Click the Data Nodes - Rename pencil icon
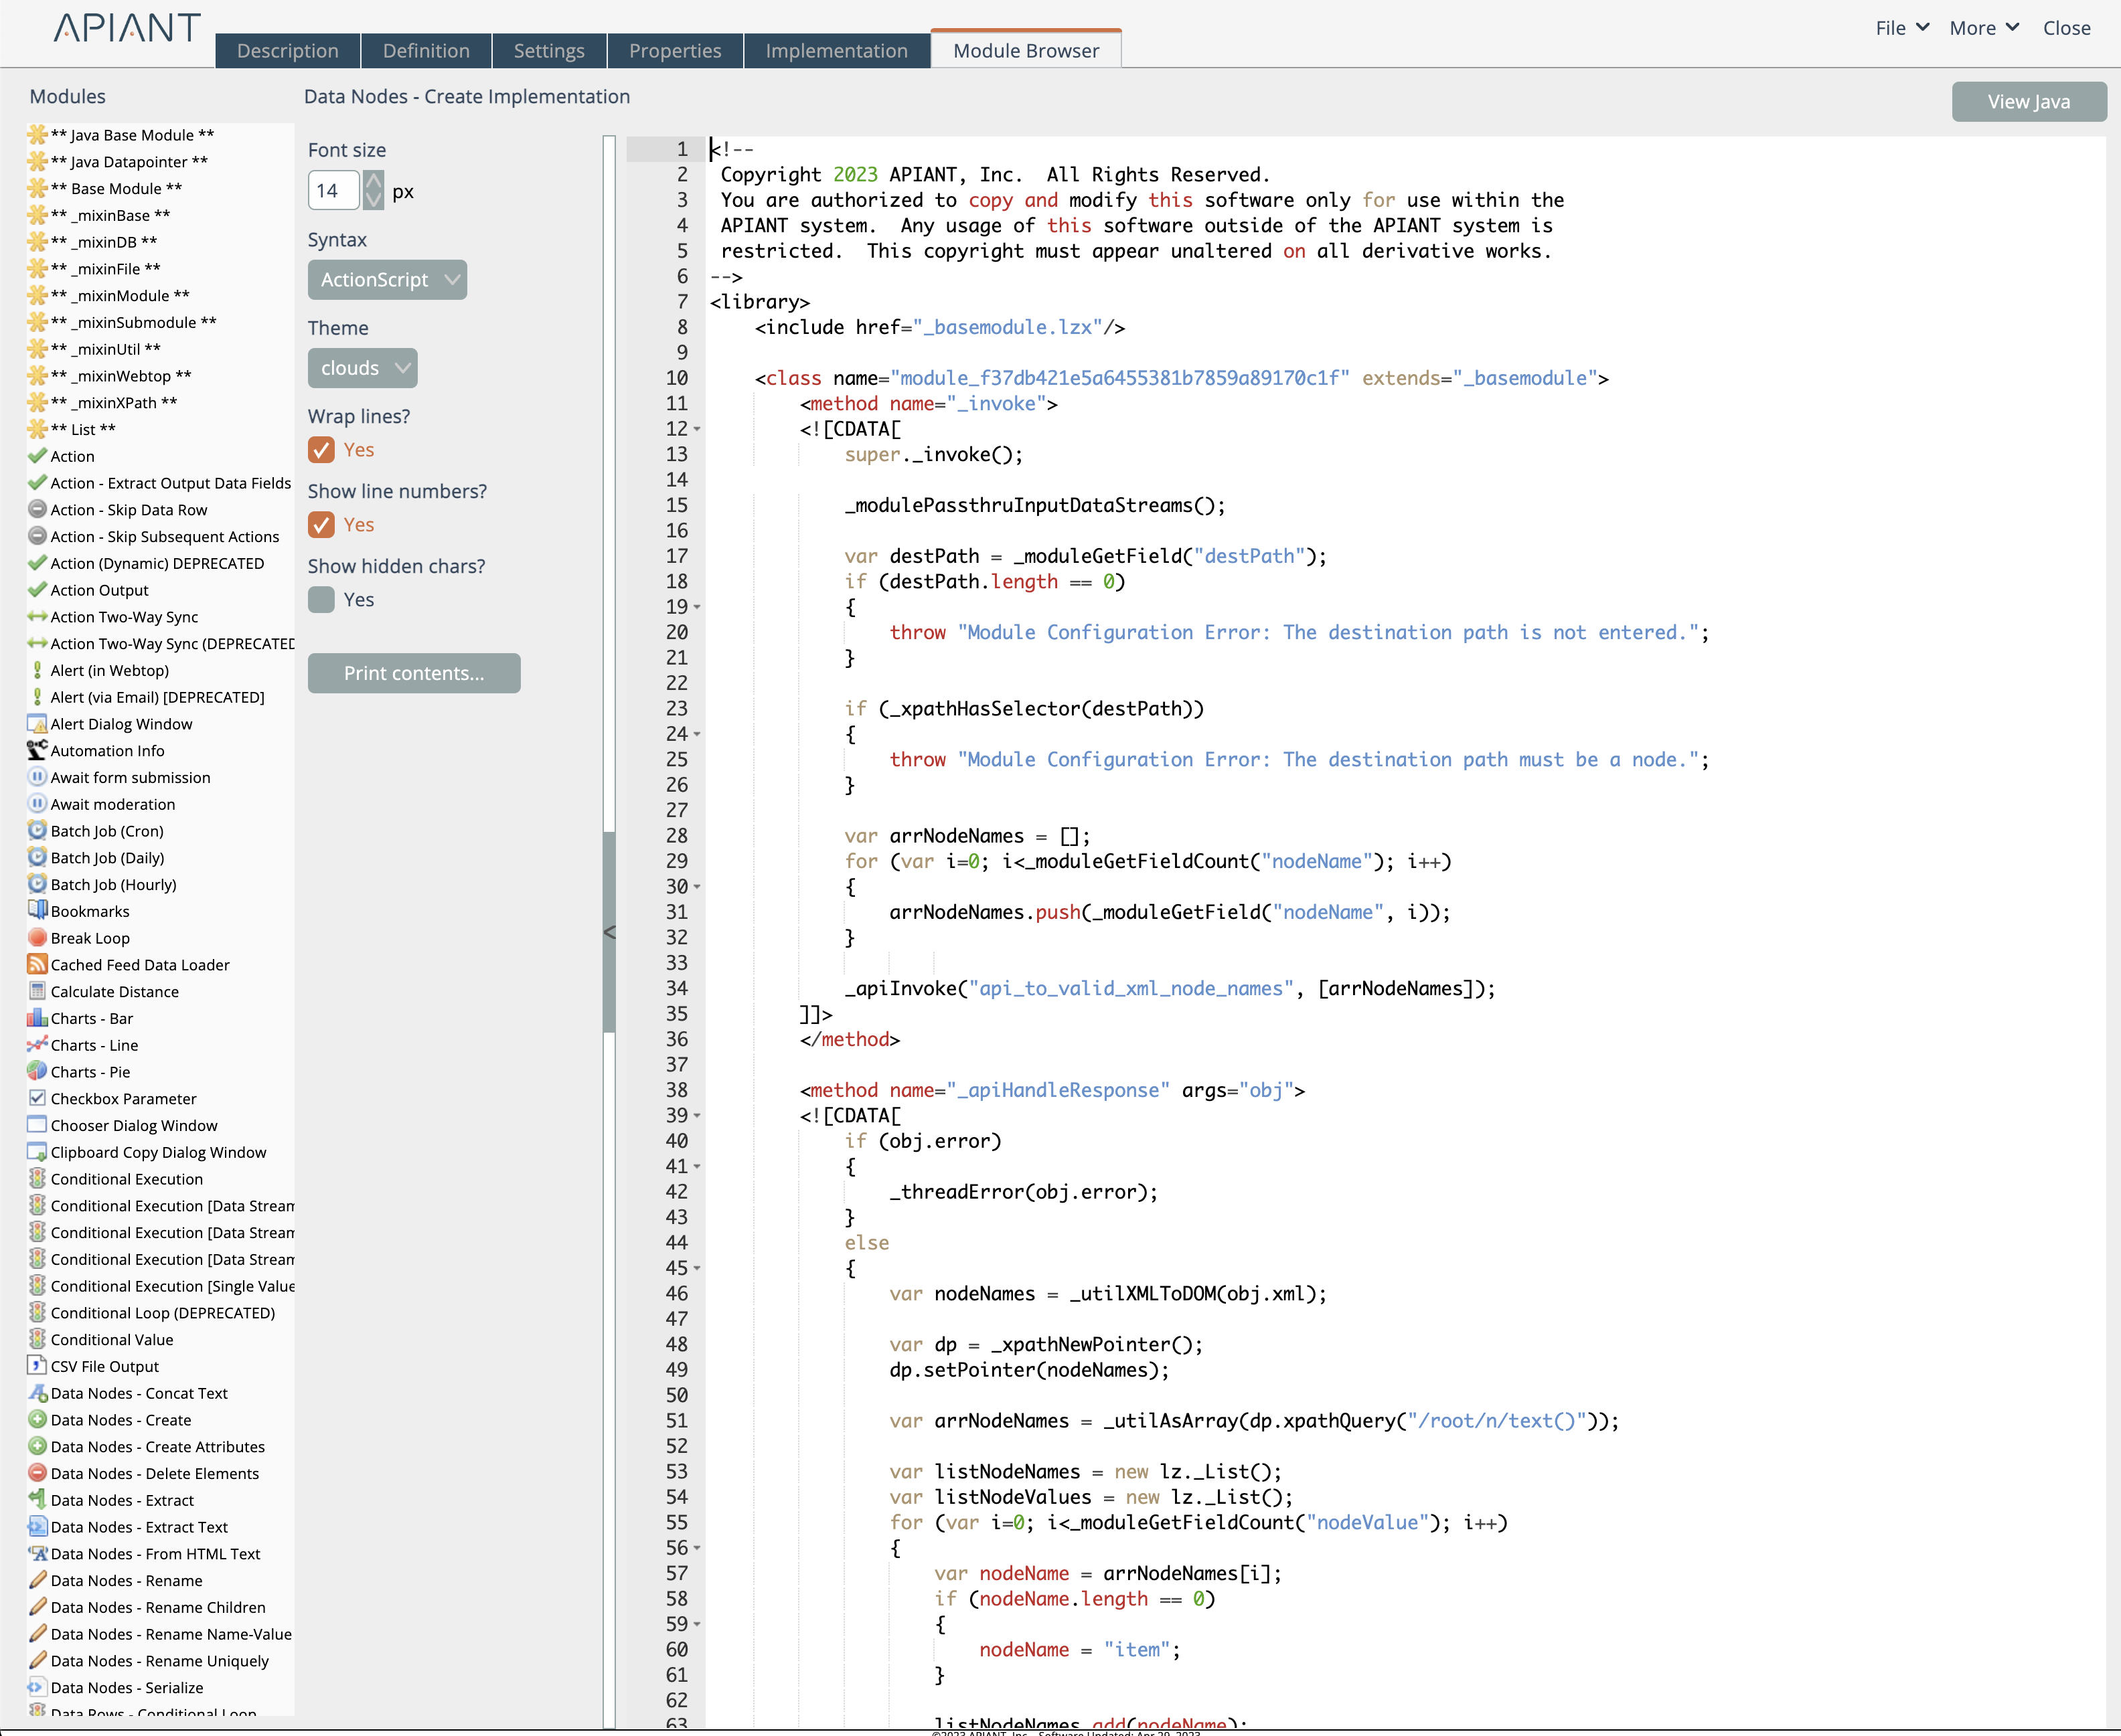The width and height of the screenshot is (2121, 1736). coord(37,1580)
